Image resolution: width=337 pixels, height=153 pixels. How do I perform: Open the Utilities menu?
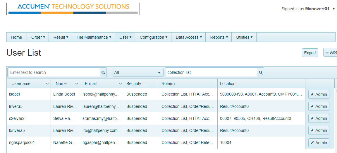click(244, 37)
